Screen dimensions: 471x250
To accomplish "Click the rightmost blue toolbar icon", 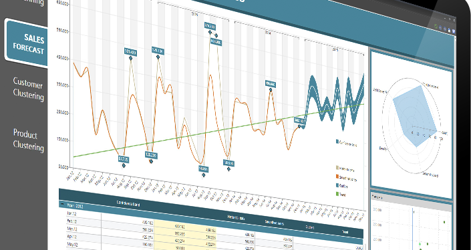I will tap(454, 31).
